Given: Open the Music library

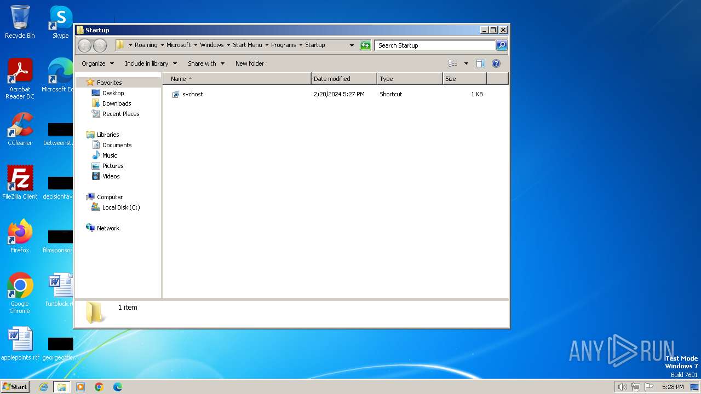Looking at the screenshot, I should [x=110, y=155].
